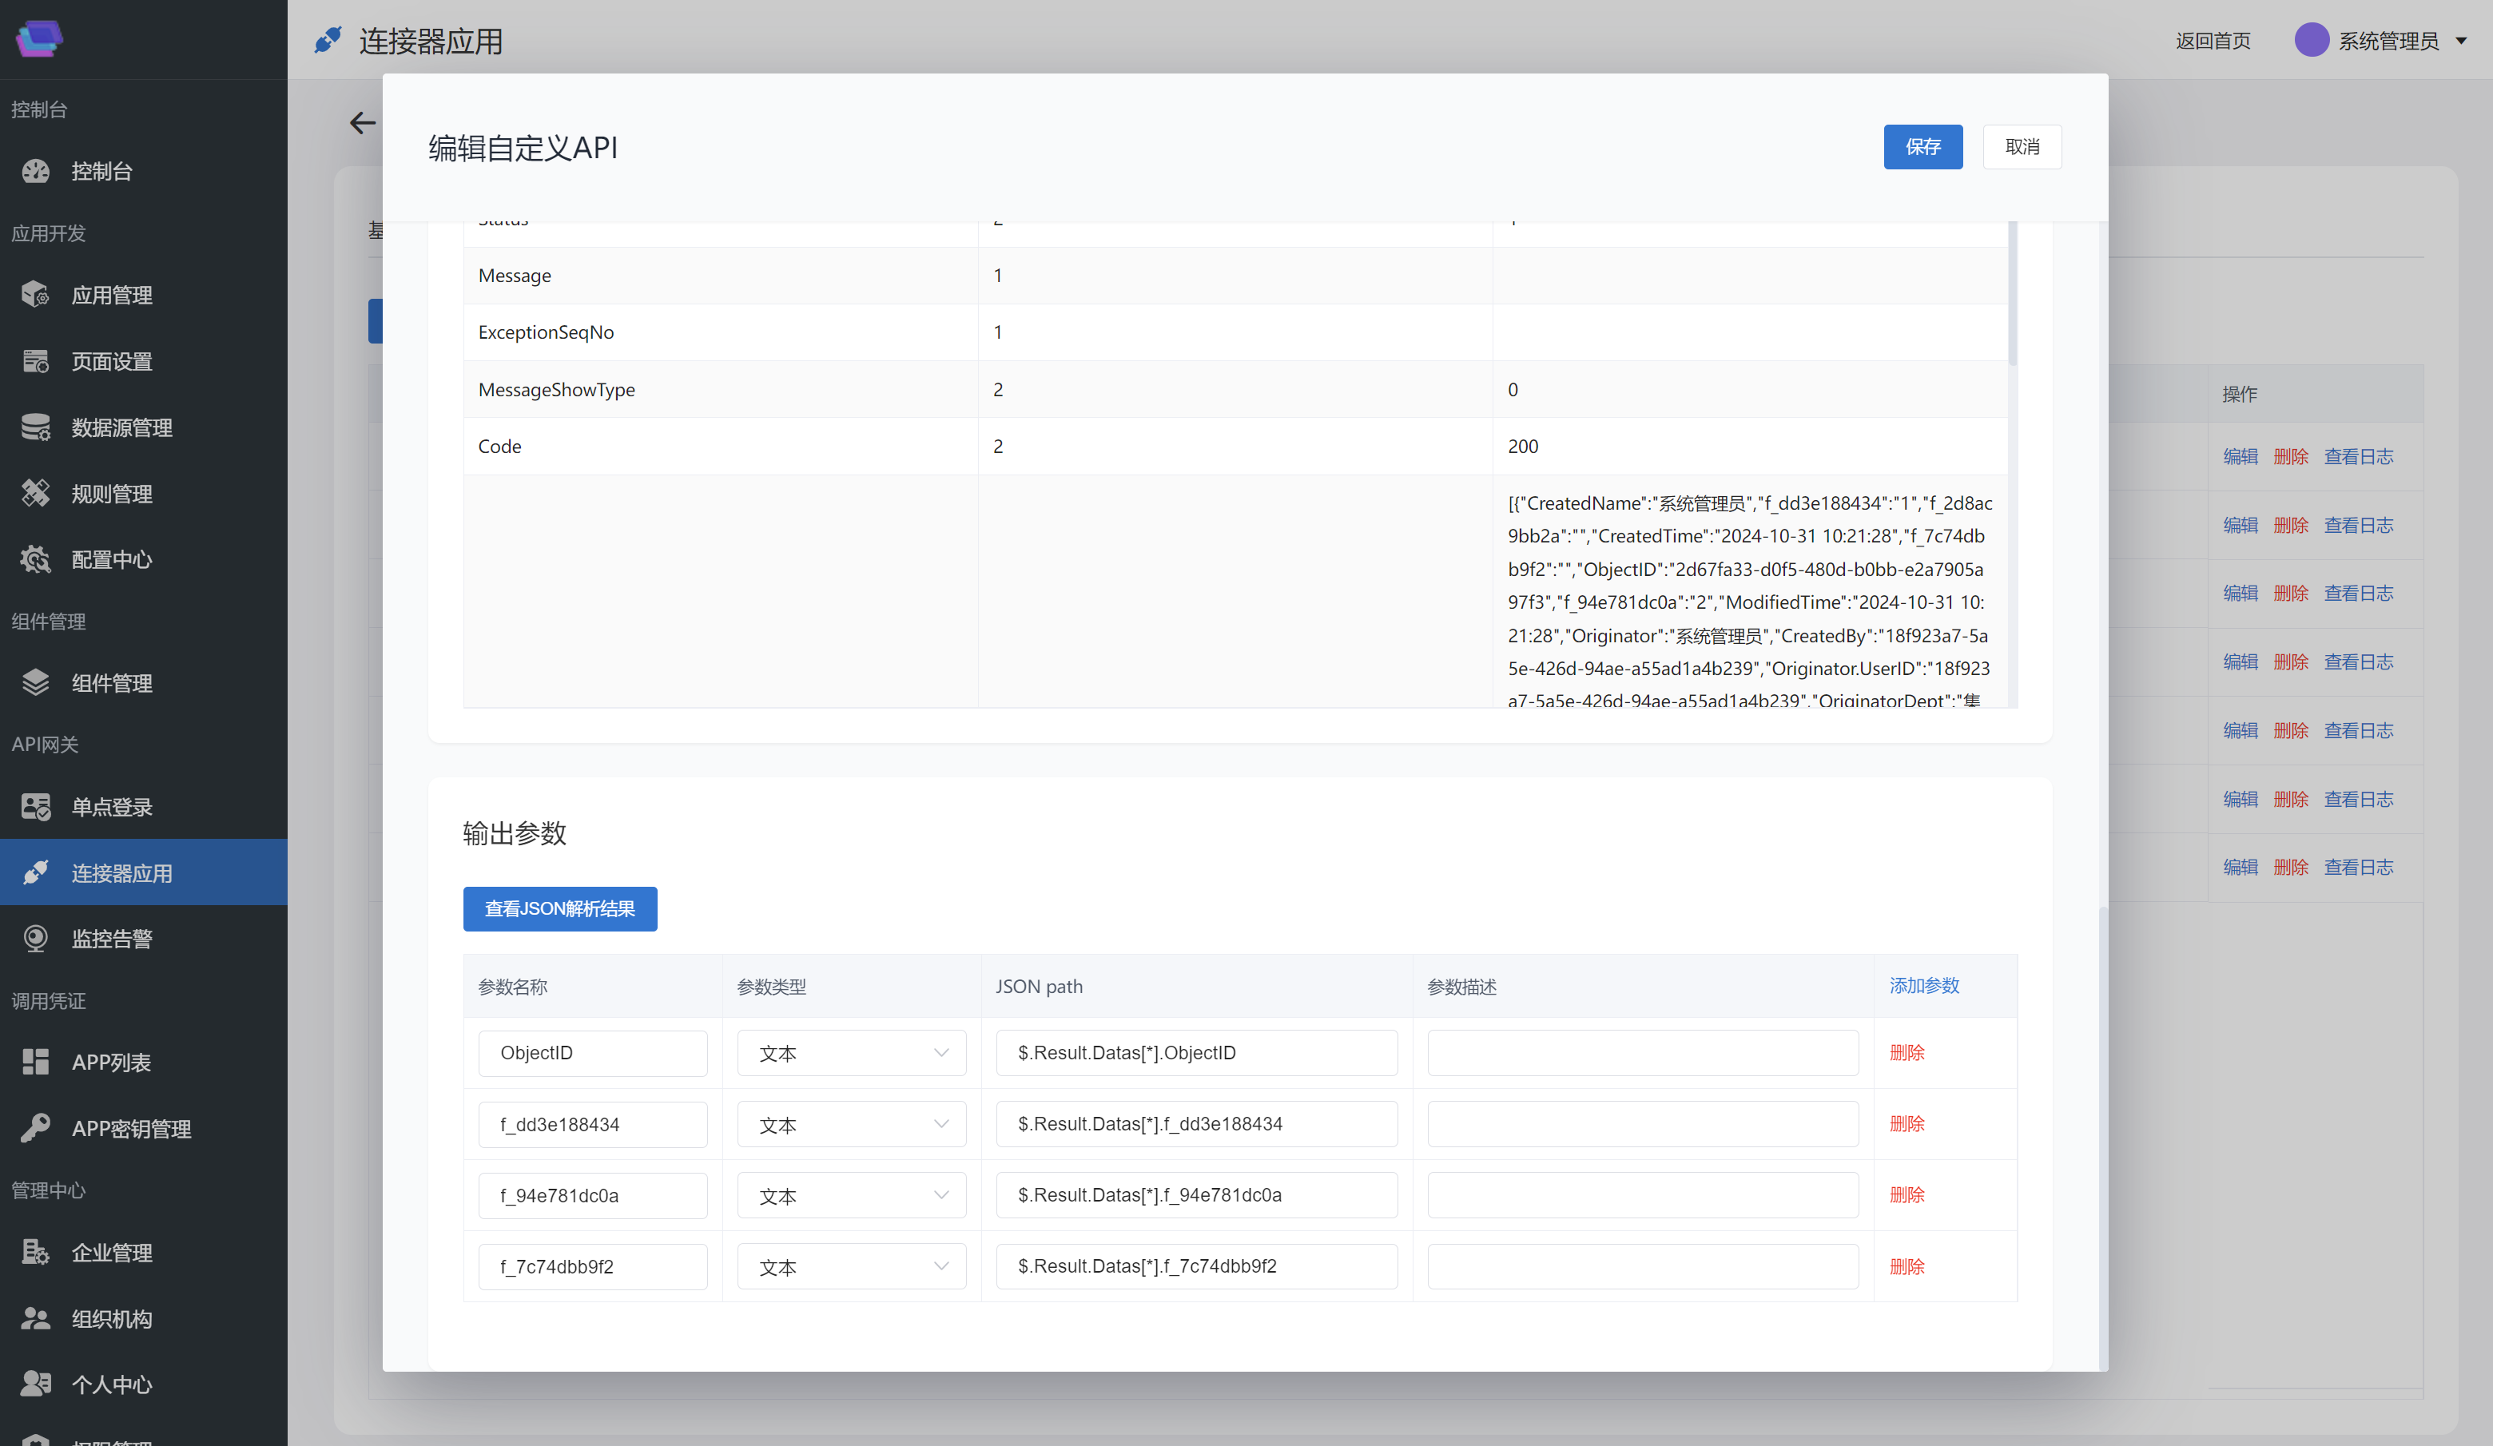Open the 参数类型 dropdown for ObjectID row
This screenshot has height=1446, width=2493.
(x=851, y=1054)
